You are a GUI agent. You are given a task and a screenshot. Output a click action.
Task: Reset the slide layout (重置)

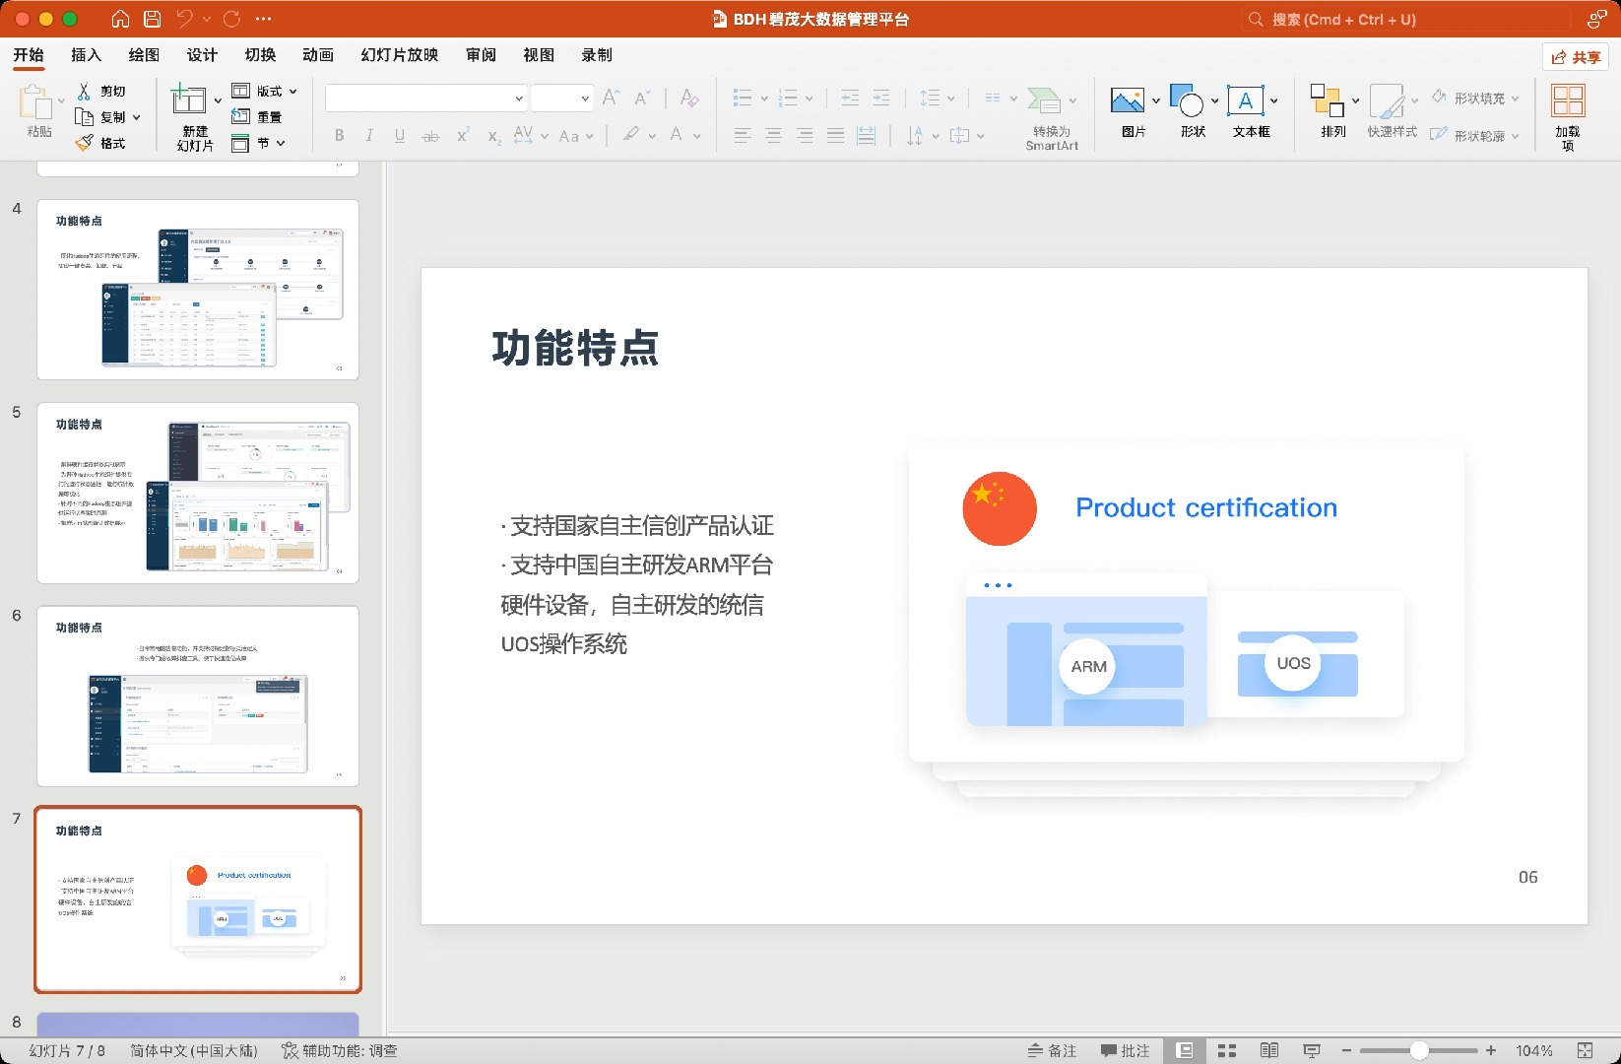pyautogui.click(x=257, y=116)
